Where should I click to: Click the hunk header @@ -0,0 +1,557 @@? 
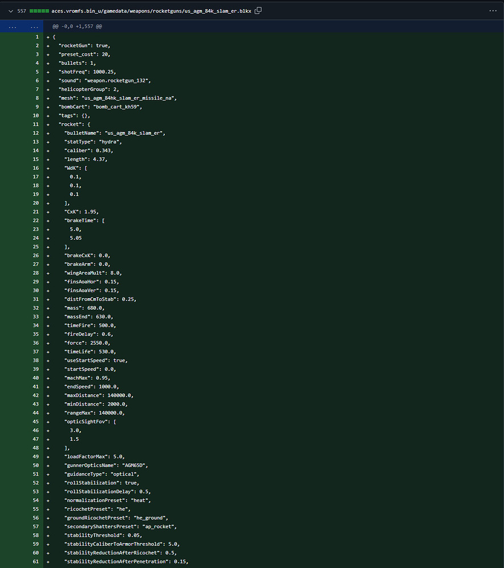tap(77, 26)
